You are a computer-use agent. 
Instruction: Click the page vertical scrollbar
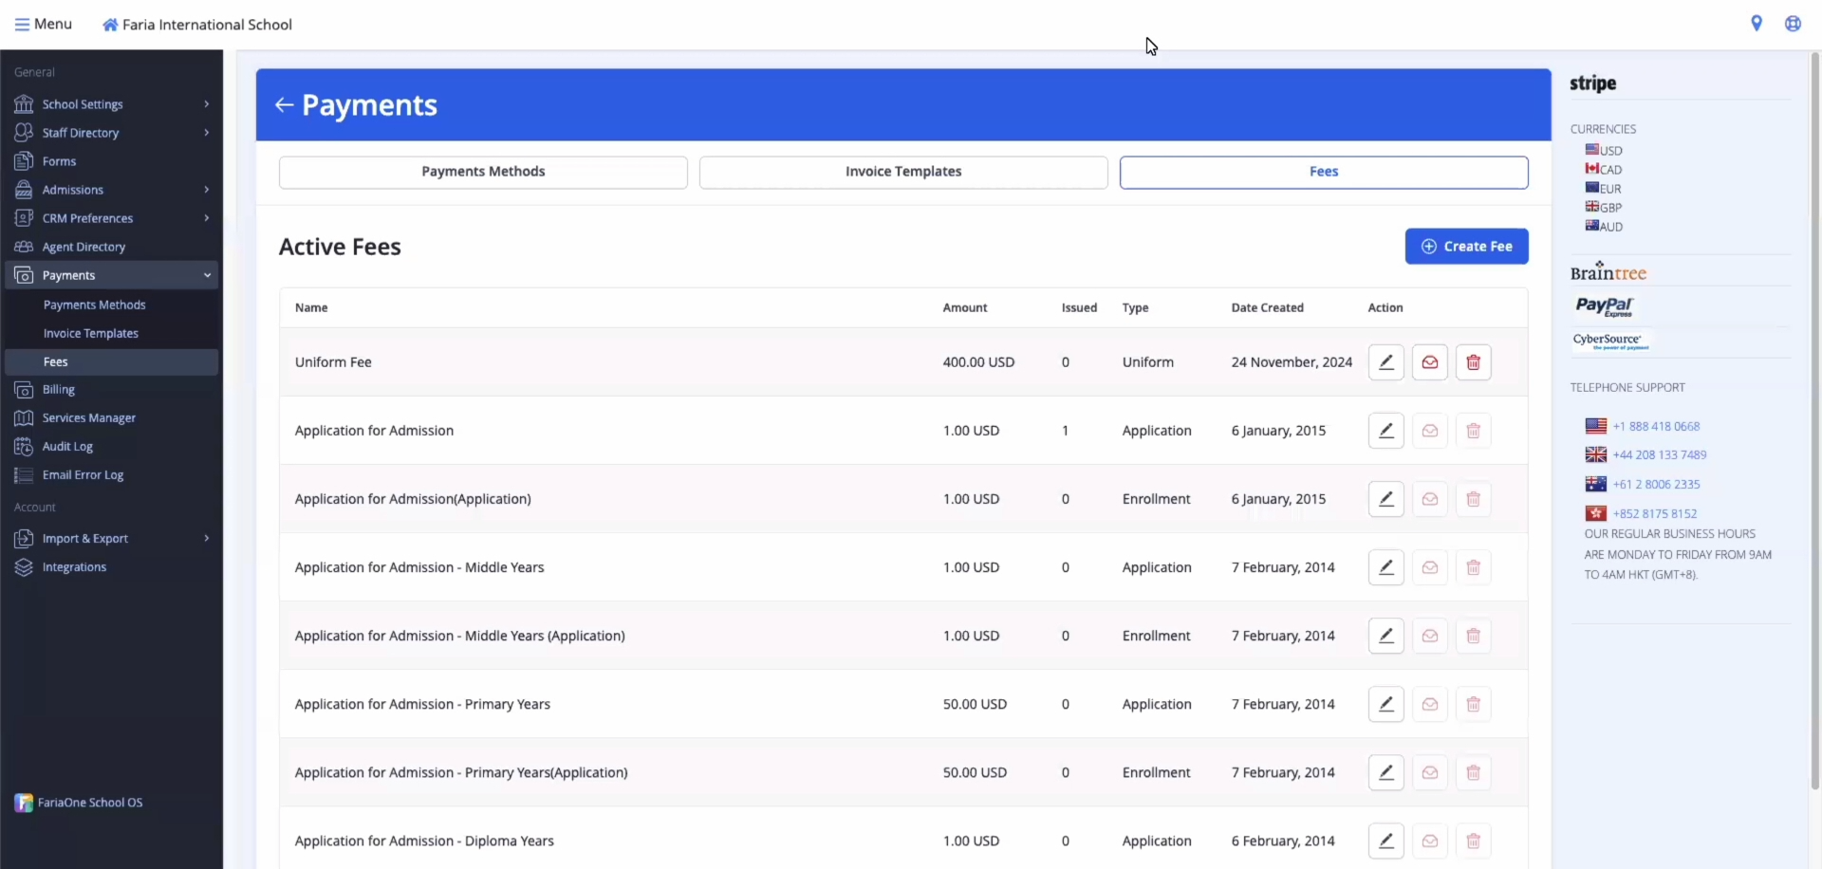pyautogui.click(x=1814, y=422)
